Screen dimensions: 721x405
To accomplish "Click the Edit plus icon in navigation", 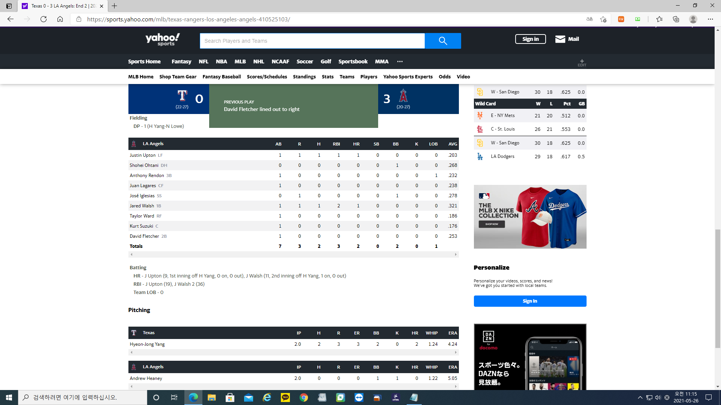I will pyautogui.click(x=582, y=63).
